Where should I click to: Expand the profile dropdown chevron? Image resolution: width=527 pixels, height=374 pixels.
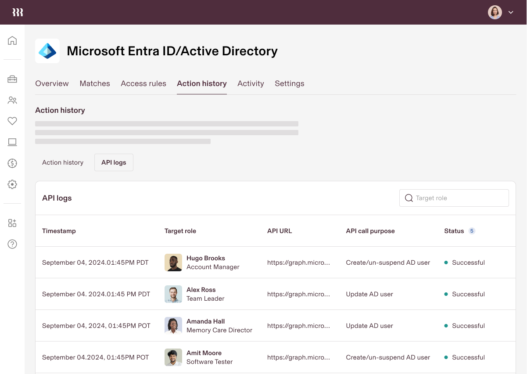point(511,12)
